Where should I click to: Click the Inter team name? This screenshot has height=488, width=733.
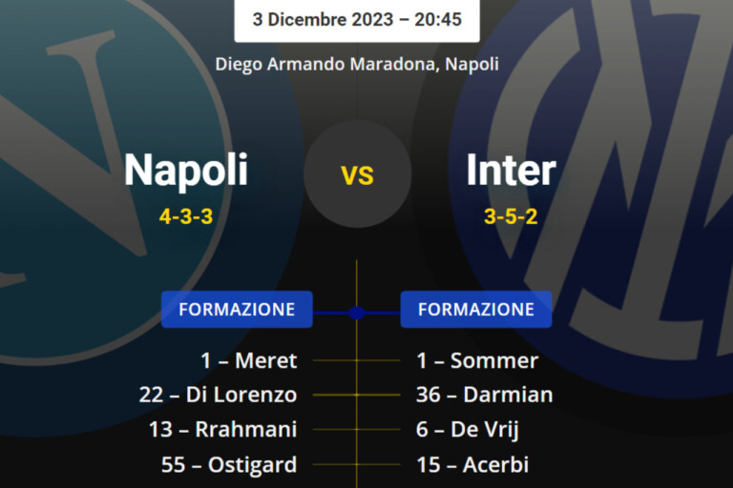511,171
